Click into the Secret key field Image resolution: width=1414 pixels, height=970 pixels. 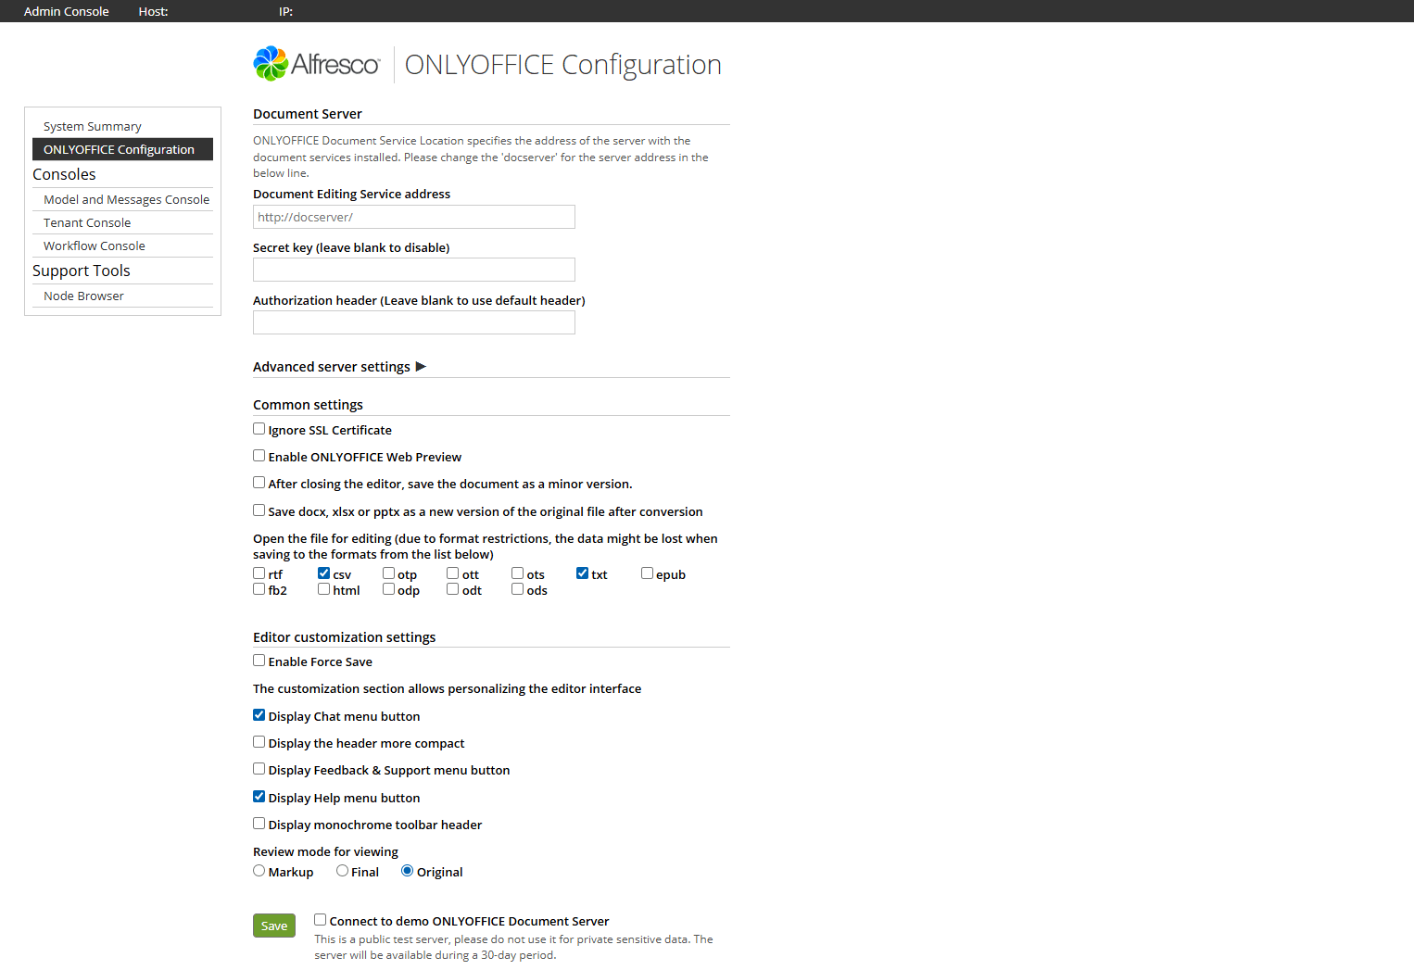pyautogui.click(x=414, y=270)
